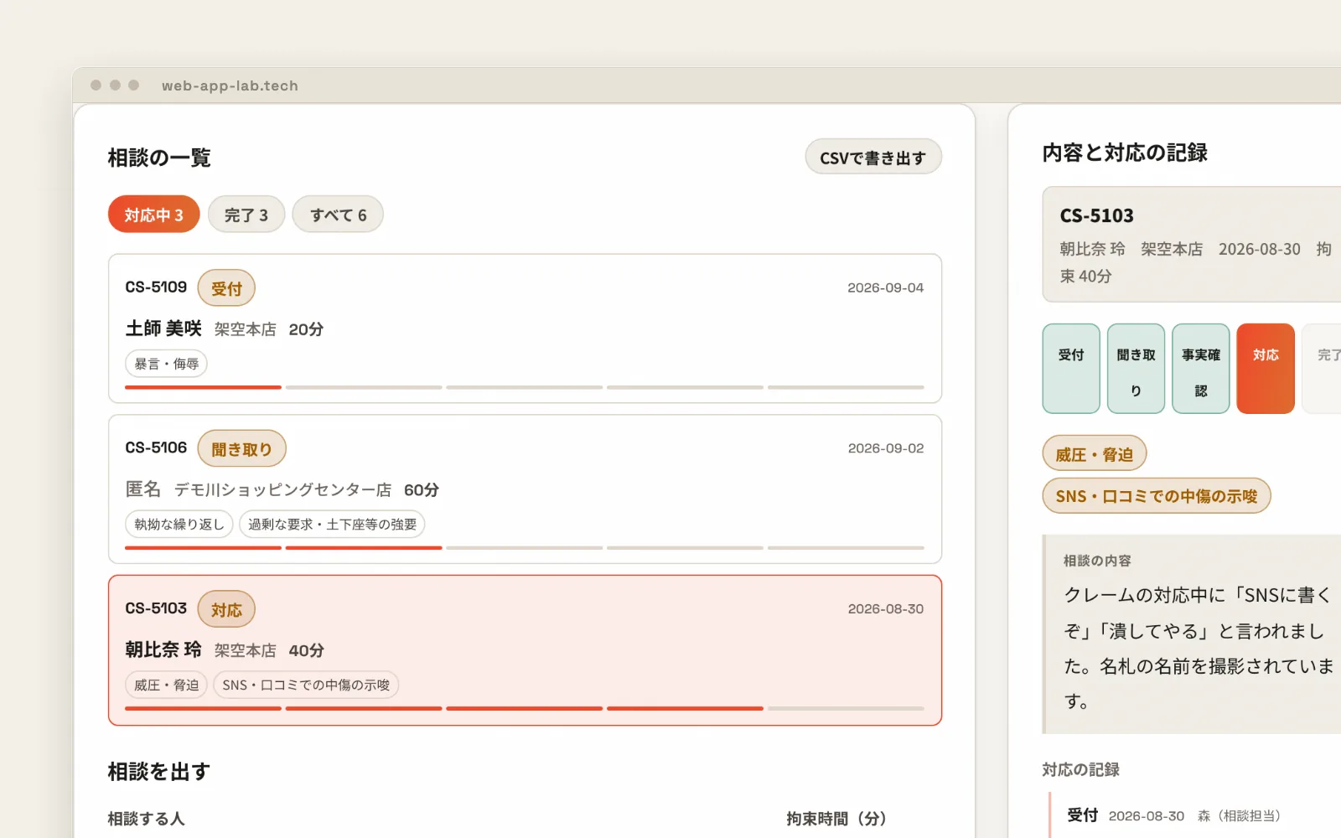Click the 対応 status badge on CS-5103 card
Viewport: 1341px width, 838px height.
(x=226, y=609)
